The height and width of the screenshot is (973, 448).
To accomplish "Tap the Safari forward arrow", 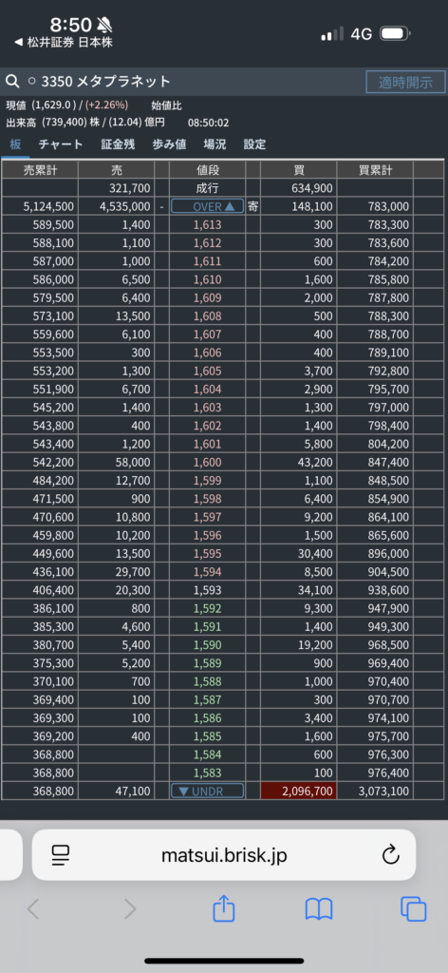I will pyautogui.click(x=129, y=909).
